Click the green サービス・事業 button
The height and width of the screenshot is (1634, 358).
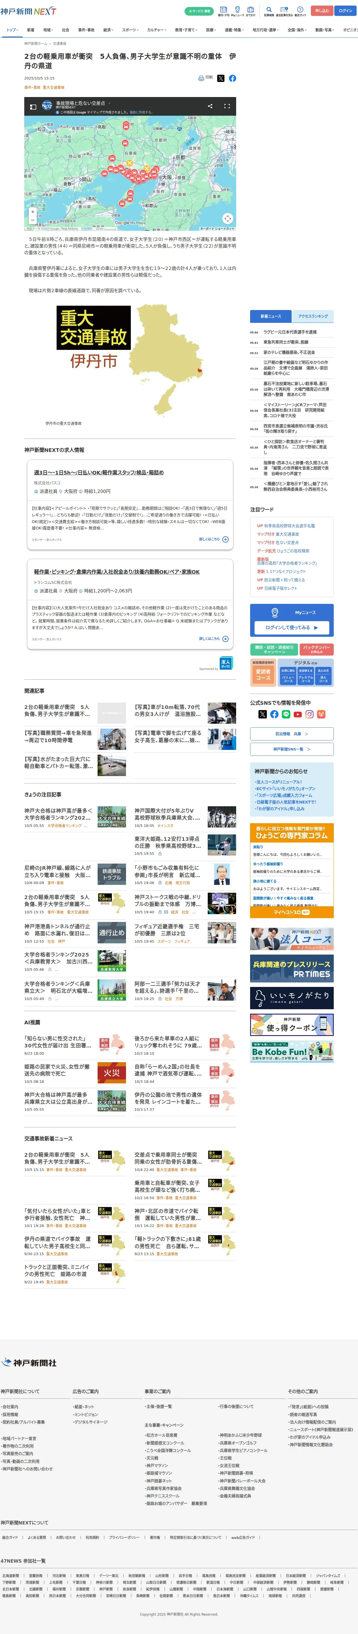click(x=199, y=11)
